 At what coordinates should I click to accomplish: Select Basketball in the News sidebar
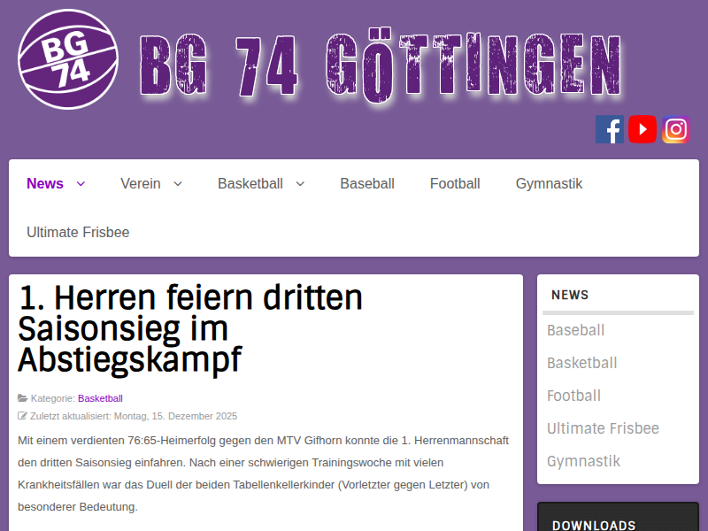[x=581, y=363]
